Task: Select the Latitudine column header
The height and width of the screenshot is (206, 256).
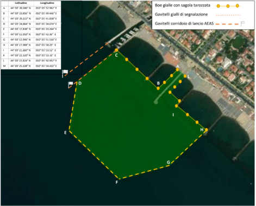Action: (x=21, y=3)
